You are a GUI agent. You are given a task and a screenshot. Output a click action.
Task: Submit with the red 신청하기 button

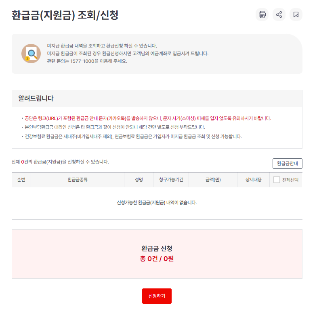point(157,296)
